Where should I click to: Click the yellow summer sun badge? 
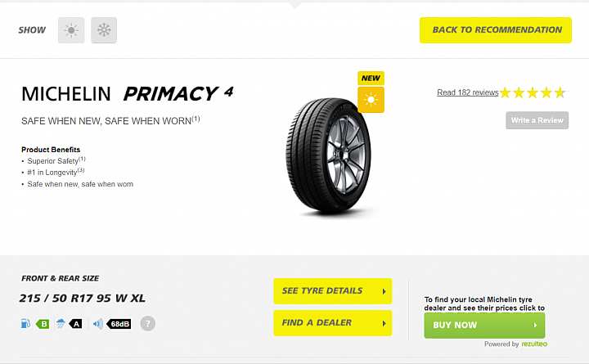(x=371, y=100)
